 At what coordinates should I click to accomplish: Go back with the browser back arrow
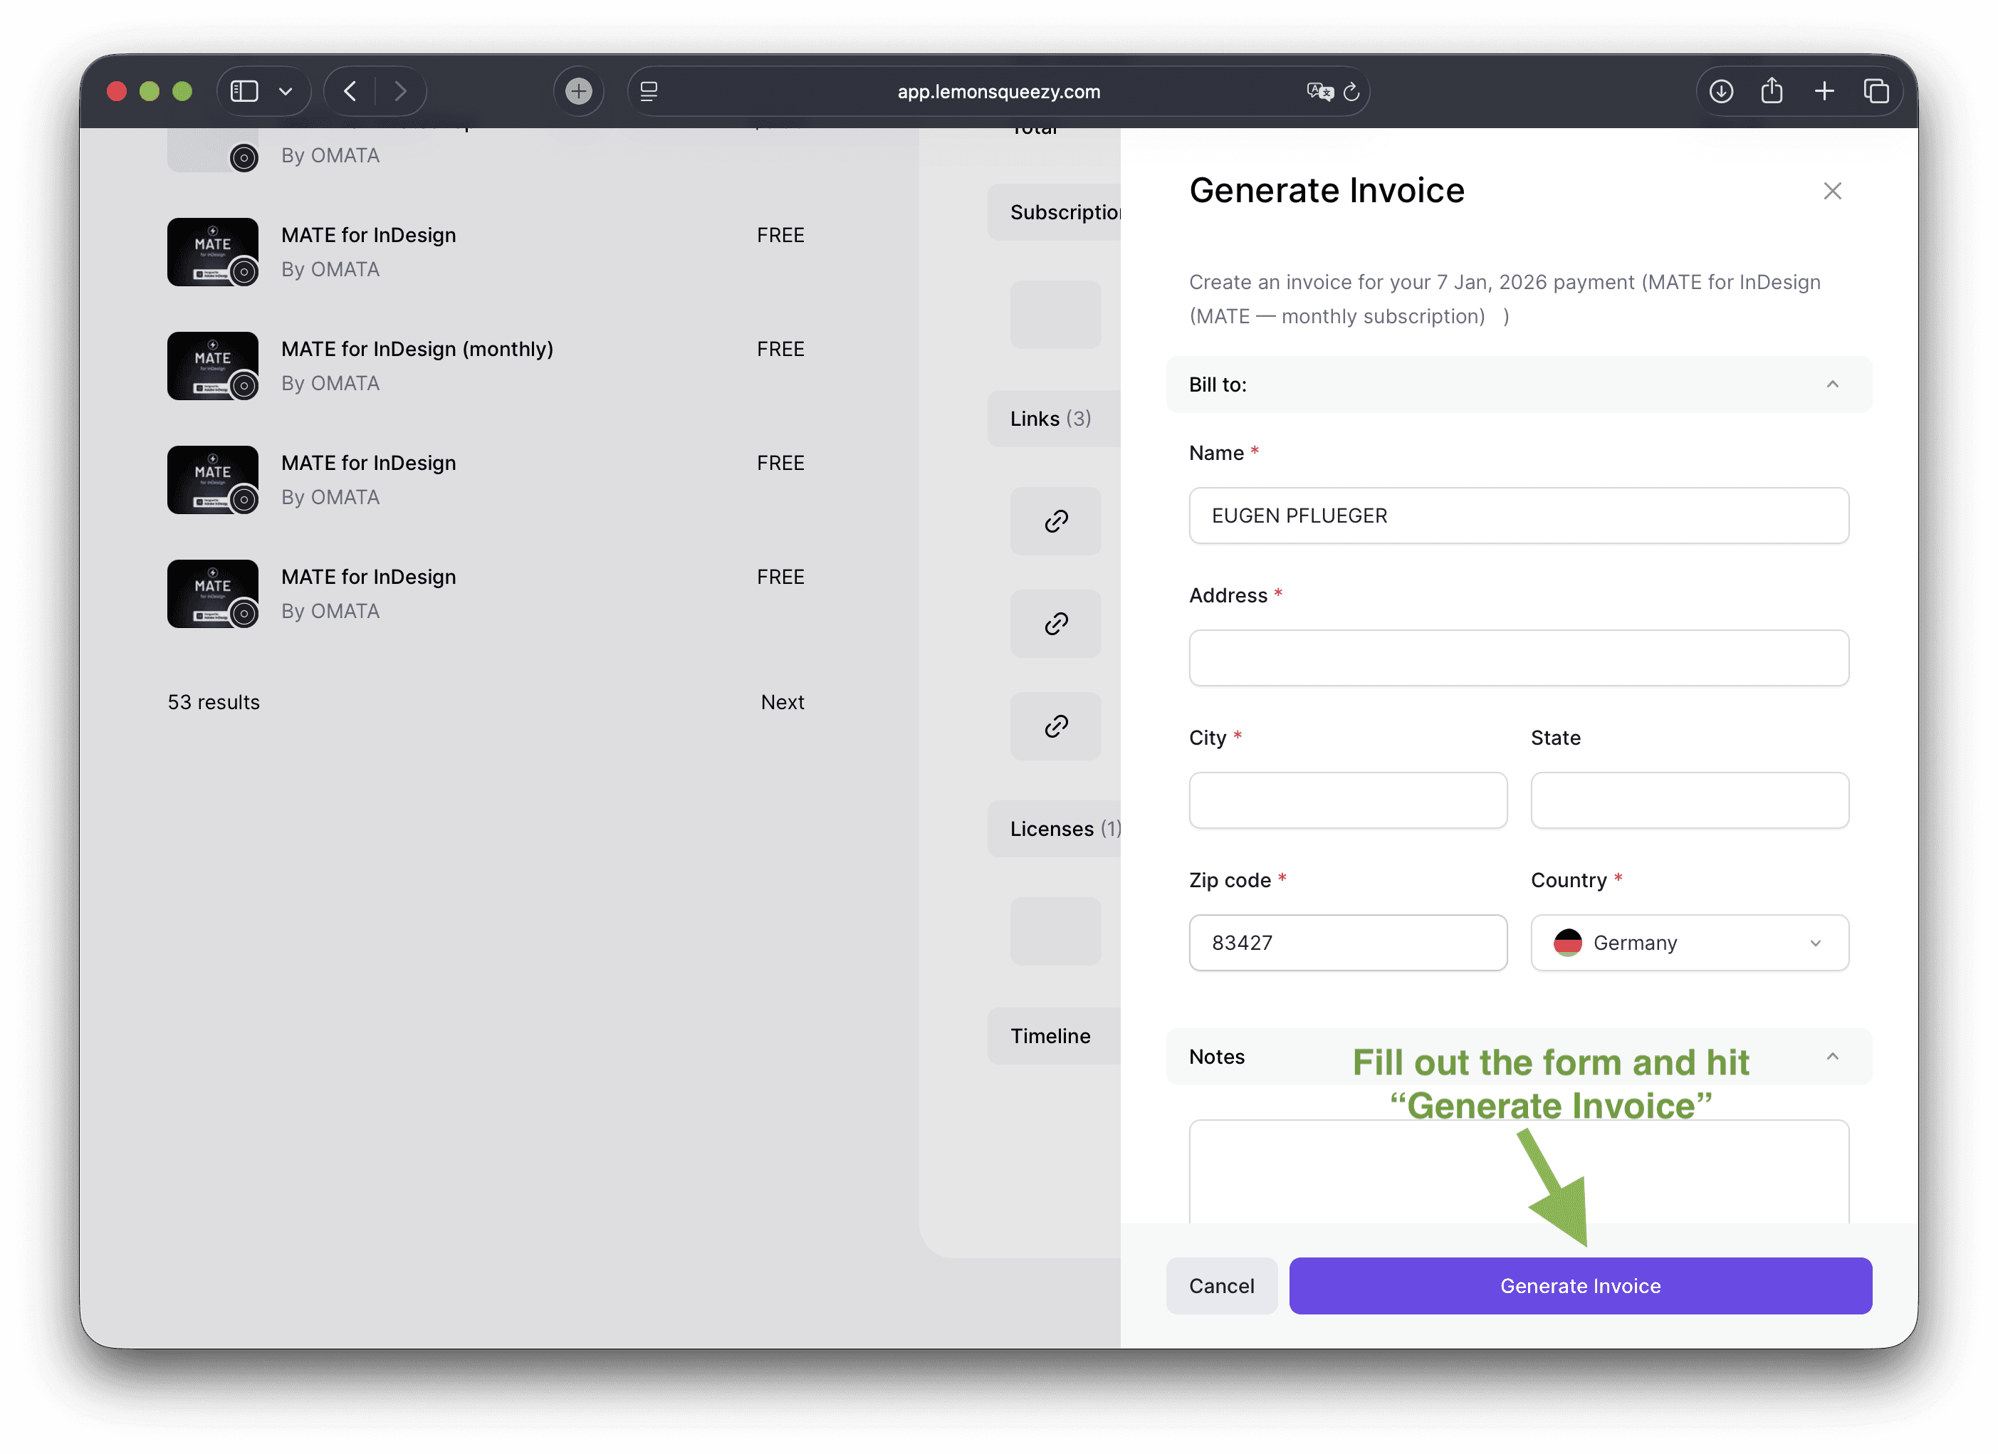coord(350,90)
